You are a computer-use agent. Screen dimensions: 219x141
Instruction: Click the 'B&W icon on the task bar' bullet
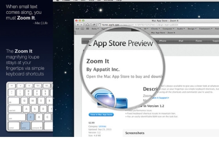152,117
